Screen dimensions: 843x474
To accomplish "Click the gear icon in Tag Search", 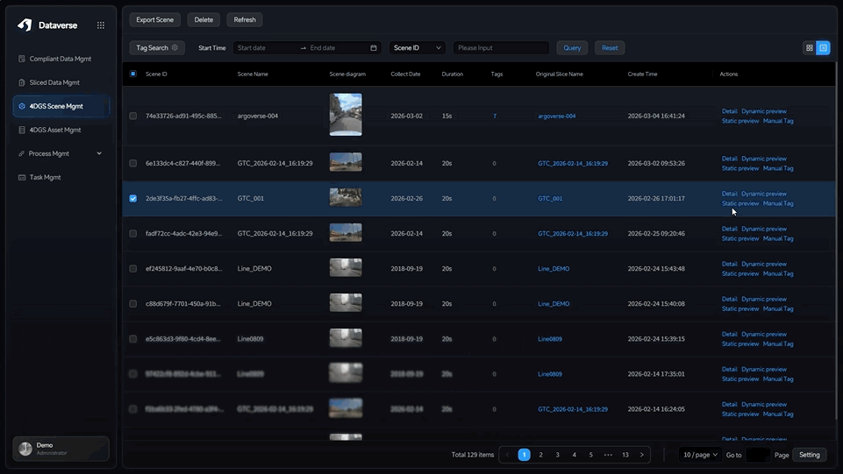I will [x=175, y=47].
